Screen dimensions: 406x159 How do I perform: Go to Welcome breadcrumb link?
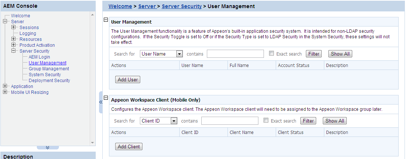(x=120, y=6)
